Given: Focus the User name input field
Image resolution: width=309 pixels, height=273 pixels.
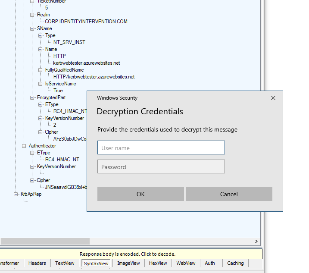Looking at the screenshot, I should coord(161,147).
